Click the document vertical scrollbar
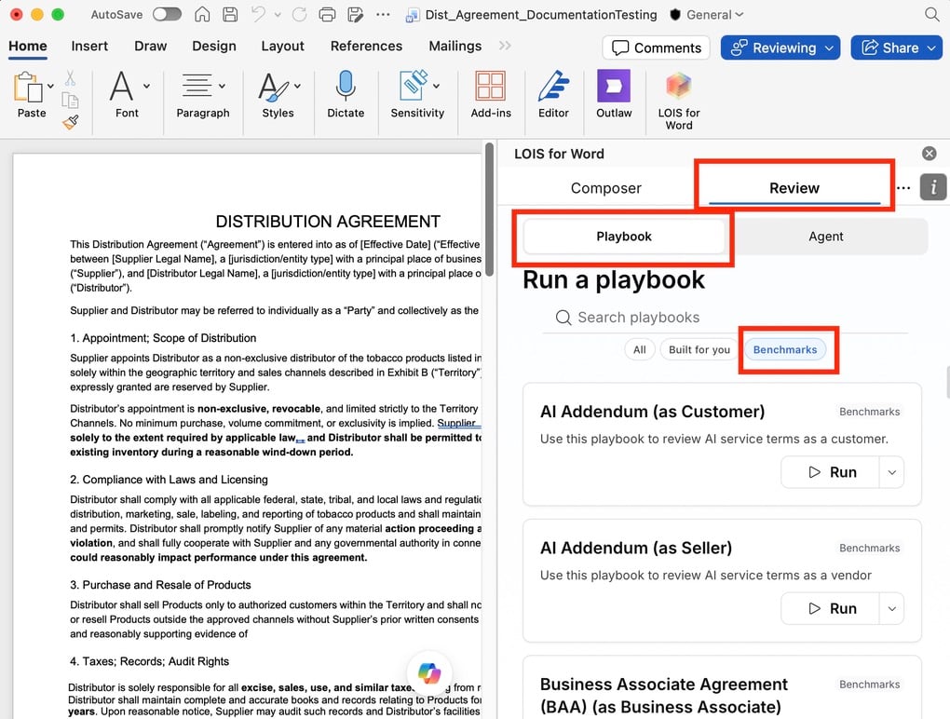 click(490, 210)
